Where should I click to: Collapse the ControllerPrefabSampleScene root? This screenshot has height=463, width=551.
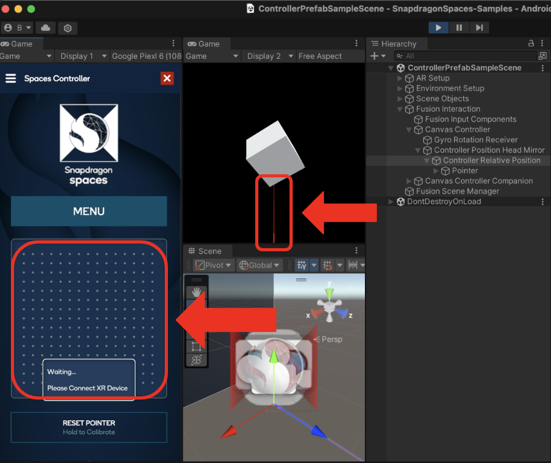(391, 68)
